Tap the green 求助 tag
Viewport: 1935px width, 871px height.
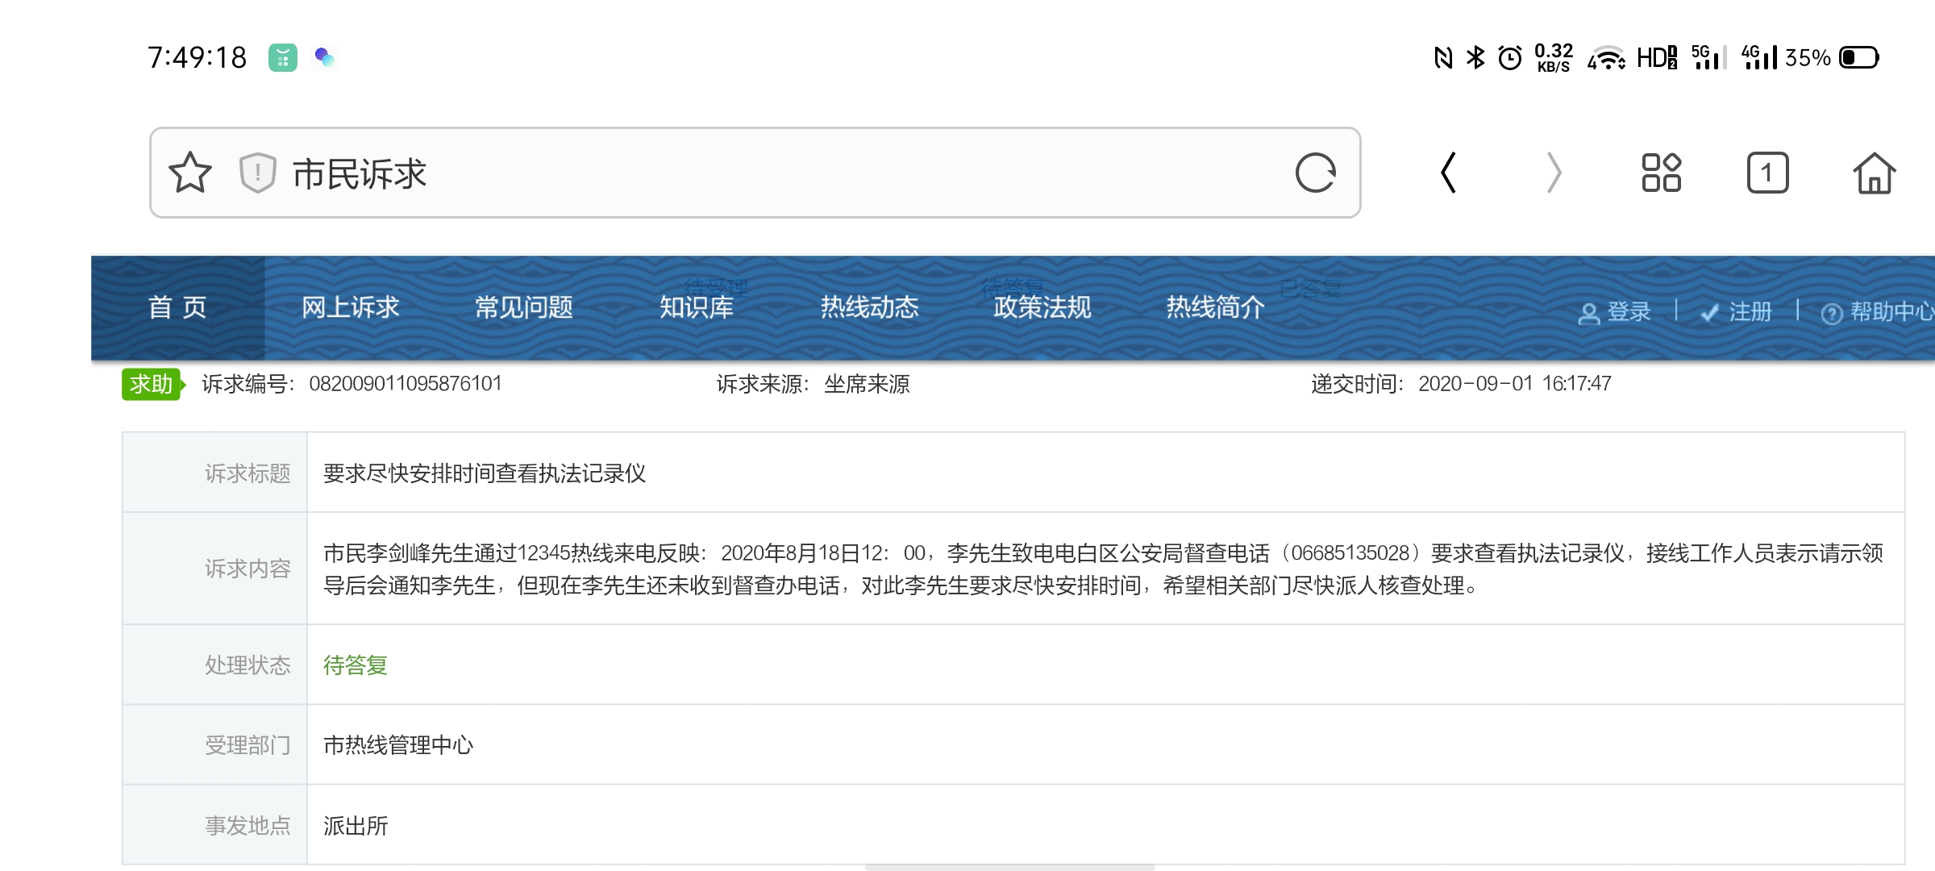152,384
